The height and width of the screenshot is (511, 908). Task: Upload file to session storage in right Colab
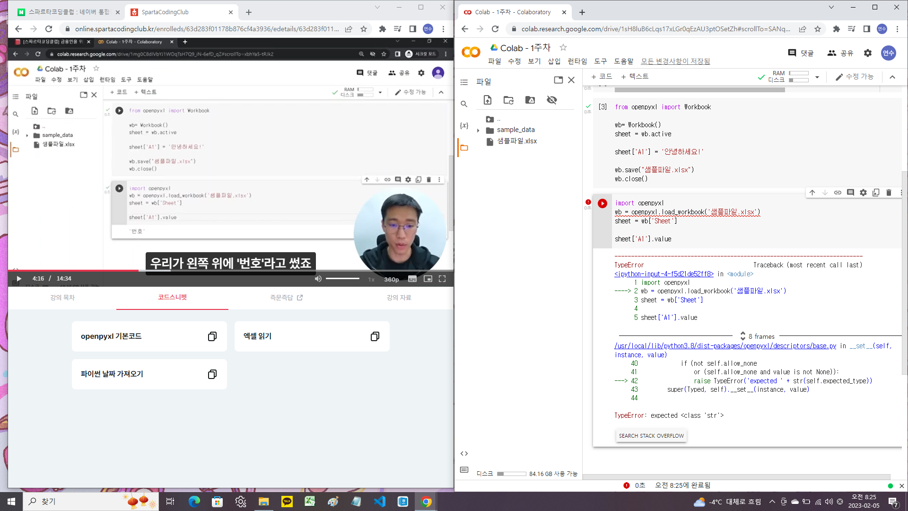click(488, 100)
